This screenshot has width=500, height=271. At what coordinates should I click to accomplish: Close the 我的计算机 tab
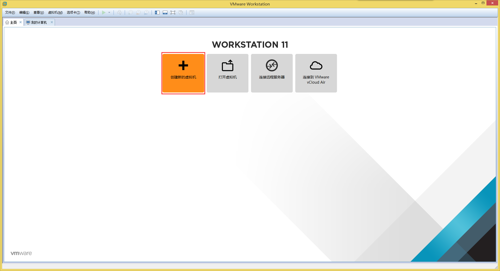click(52, 22)
